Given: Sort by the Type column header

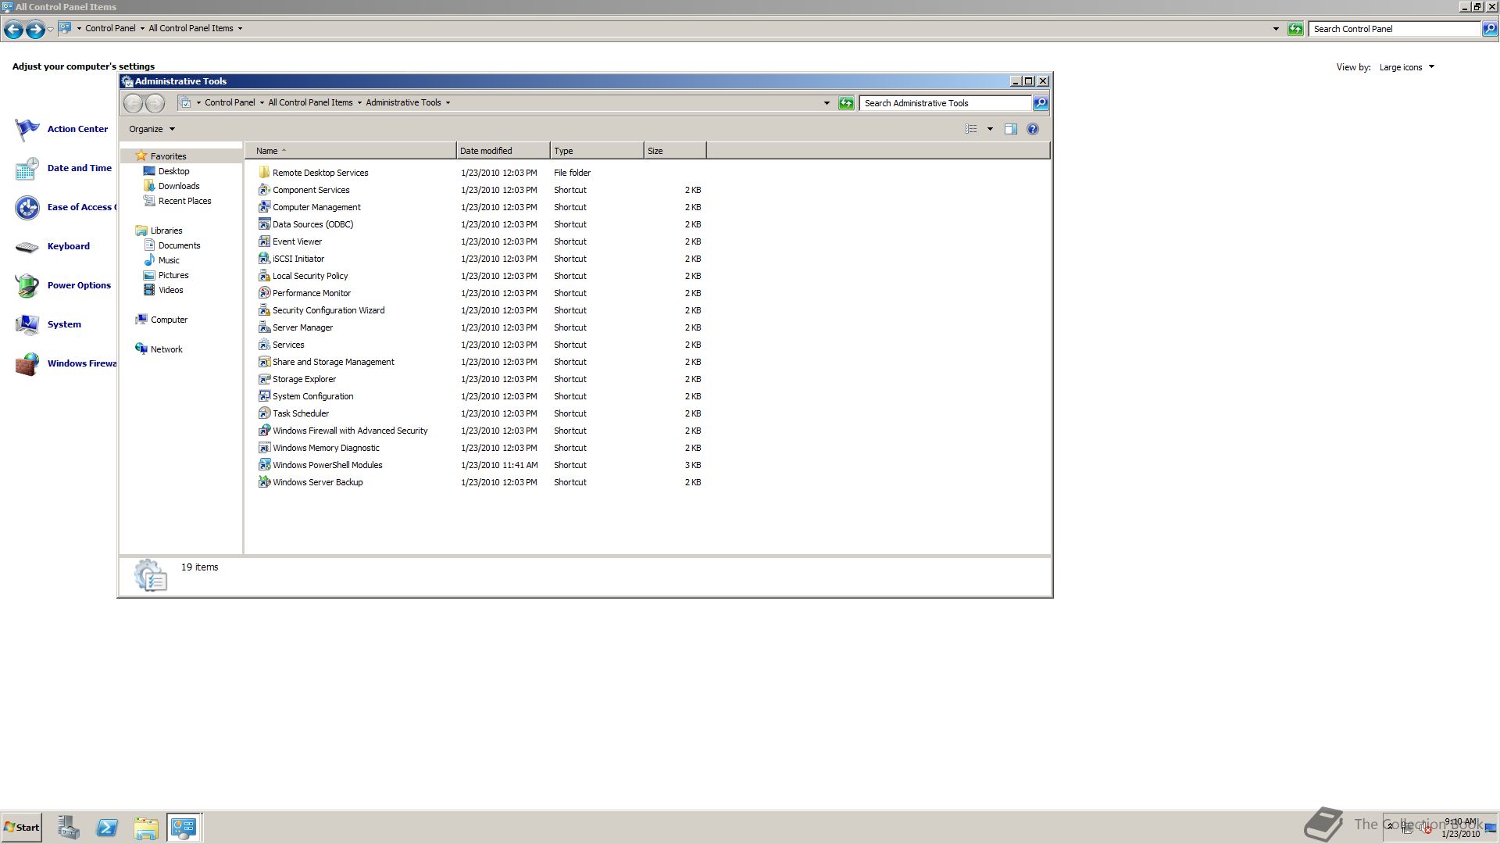Looking at the screenshot, I should coord(597,151).
